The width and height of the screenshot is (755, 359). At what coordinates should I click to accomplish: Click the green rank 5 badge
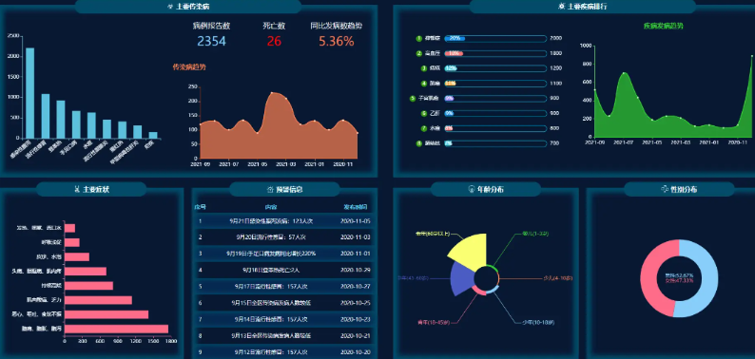pyautogui.click(x=412, y=98)
